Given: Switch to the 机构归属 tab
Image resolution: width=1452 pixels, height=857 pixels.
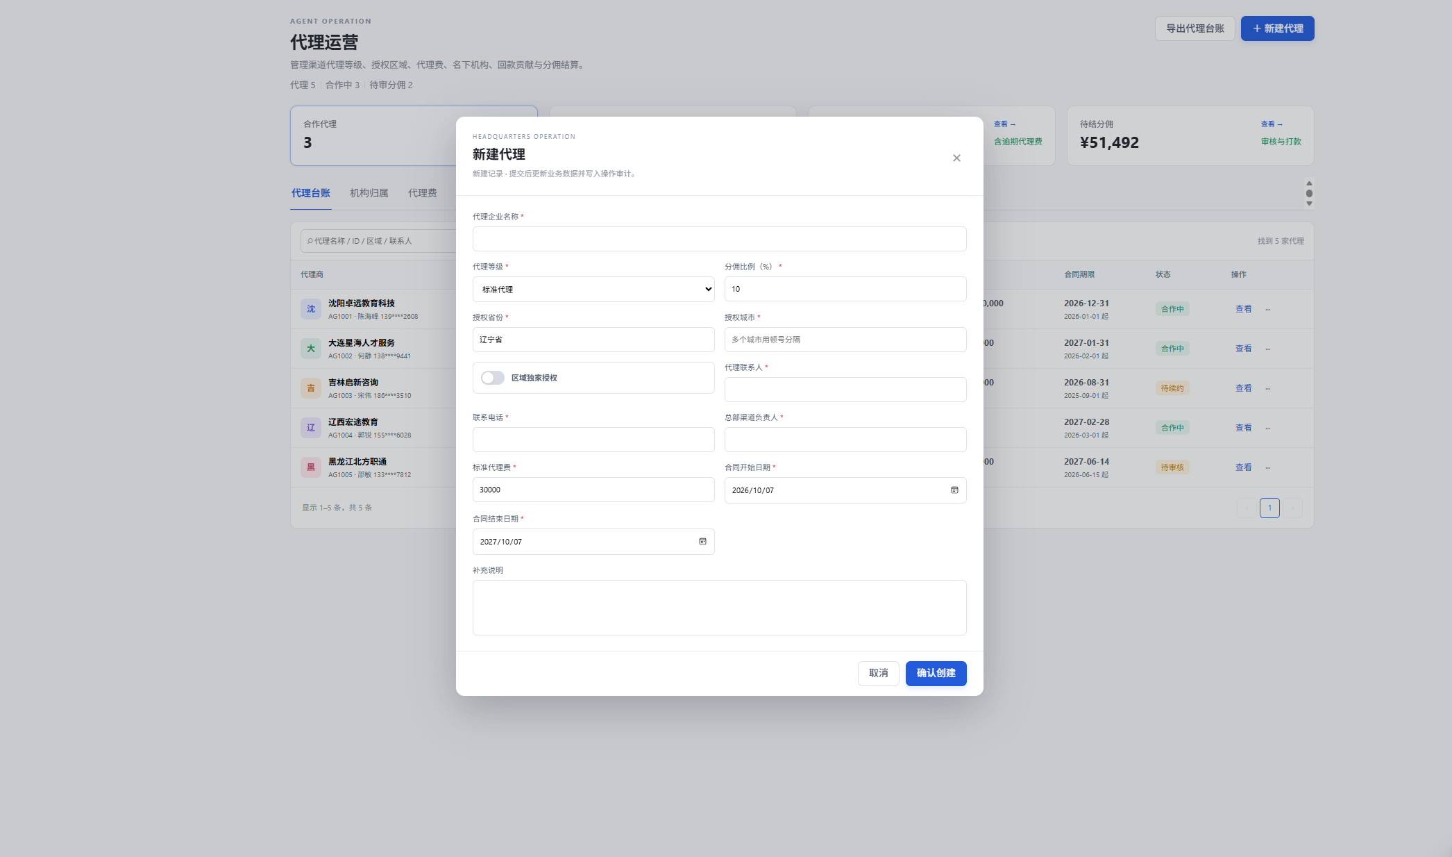Looking at the screenshot, I should (x=369, y=193).
